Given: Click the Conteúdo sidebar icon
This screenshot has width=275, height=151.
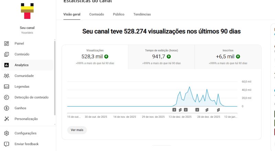Looking at the screenshot, I should point(7,54).
